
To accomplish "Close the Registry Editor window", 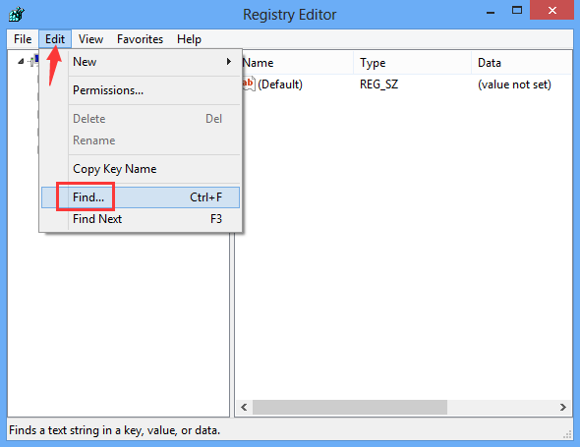I will 552,11.
